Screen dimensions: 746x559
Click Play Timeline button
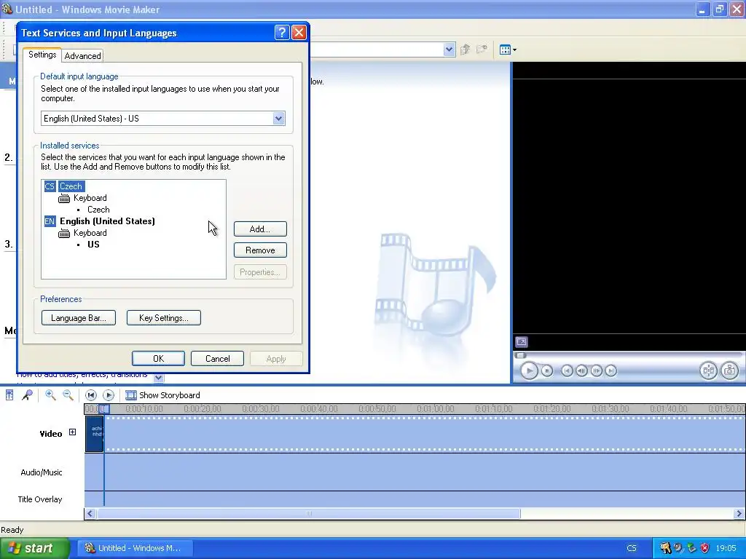point(109,395)
